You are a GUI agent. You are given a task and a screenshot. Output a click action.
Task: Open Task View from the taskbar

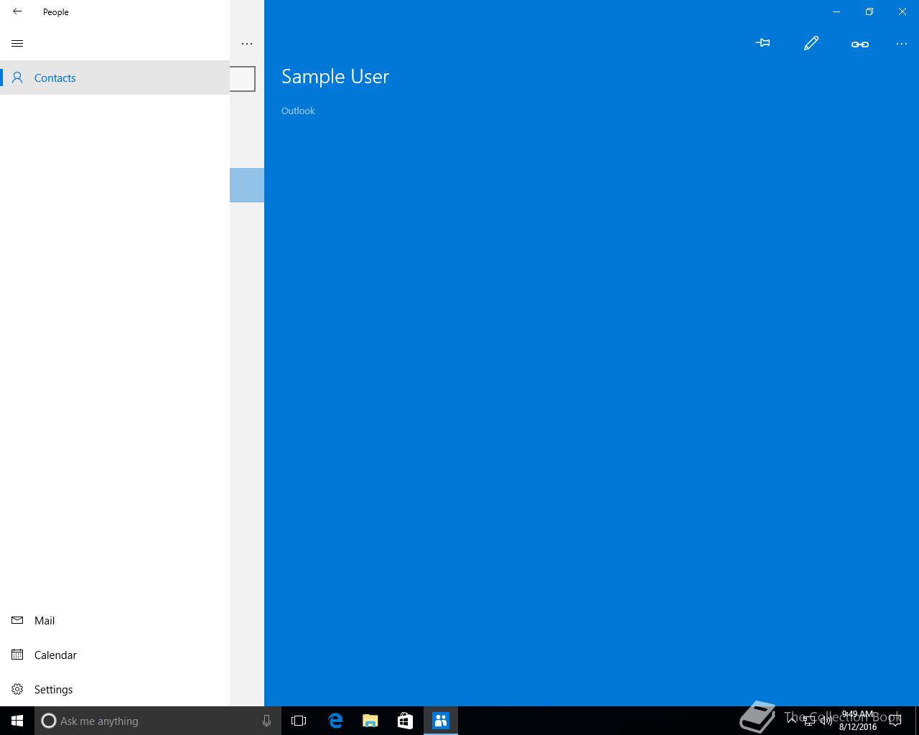tap(299, 721)
